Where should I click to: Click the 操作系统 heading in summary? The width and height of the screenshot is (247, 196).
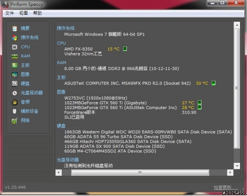tap(66, 28)
